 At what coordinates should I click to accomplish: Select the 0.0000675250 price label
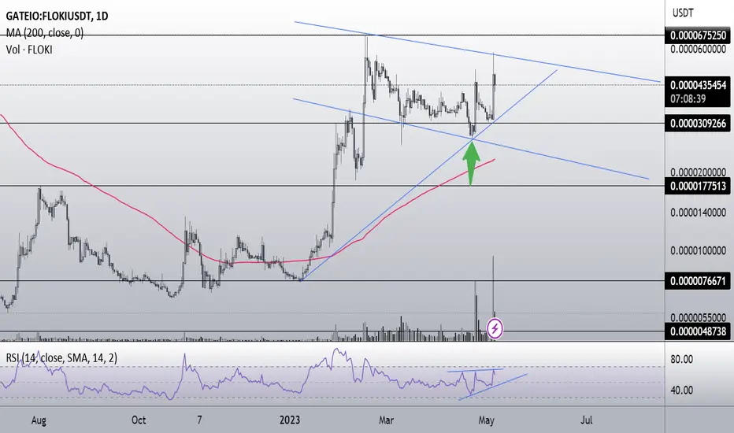(698, 35)
